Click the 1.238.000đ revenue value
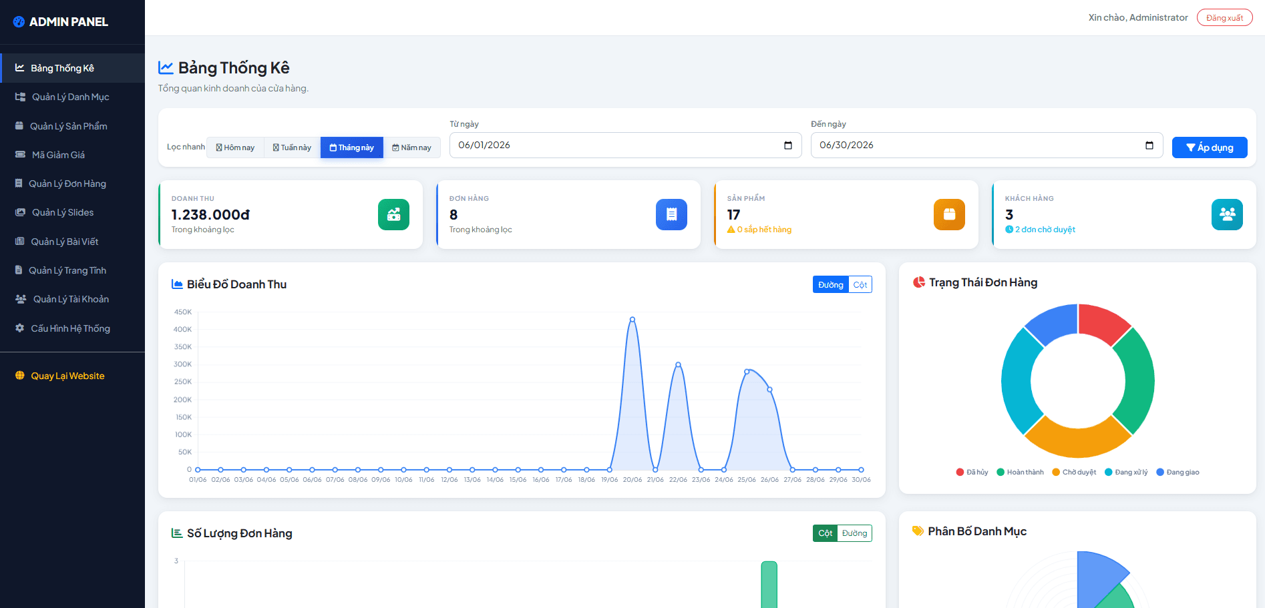 [210, 215]
